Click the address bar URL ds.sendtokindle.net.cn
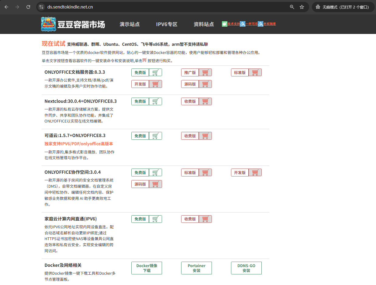376x285 pixels. click(70, 7)
